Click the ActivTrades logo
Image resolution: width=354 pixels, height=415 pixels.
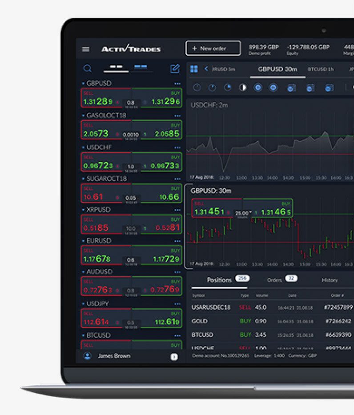(x=131, y=49)
